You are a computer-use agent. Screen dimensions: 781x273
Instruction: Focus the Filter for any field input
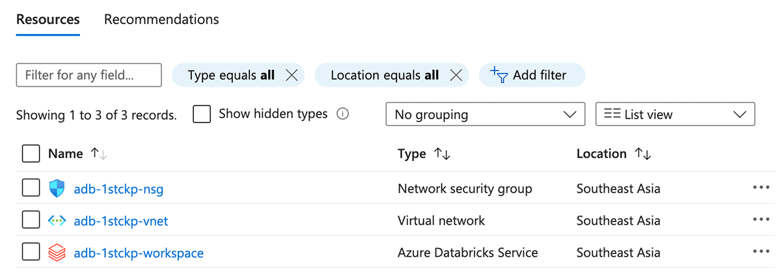(x=89, y=76)
